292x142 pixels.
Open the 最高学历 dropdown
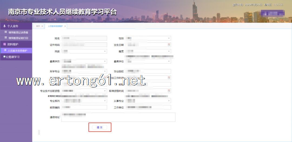[x=105, y=61]
